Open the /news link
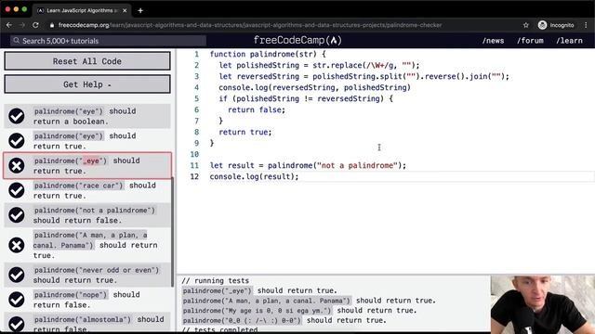The image size is (595, 334). (x=493, y=41)
